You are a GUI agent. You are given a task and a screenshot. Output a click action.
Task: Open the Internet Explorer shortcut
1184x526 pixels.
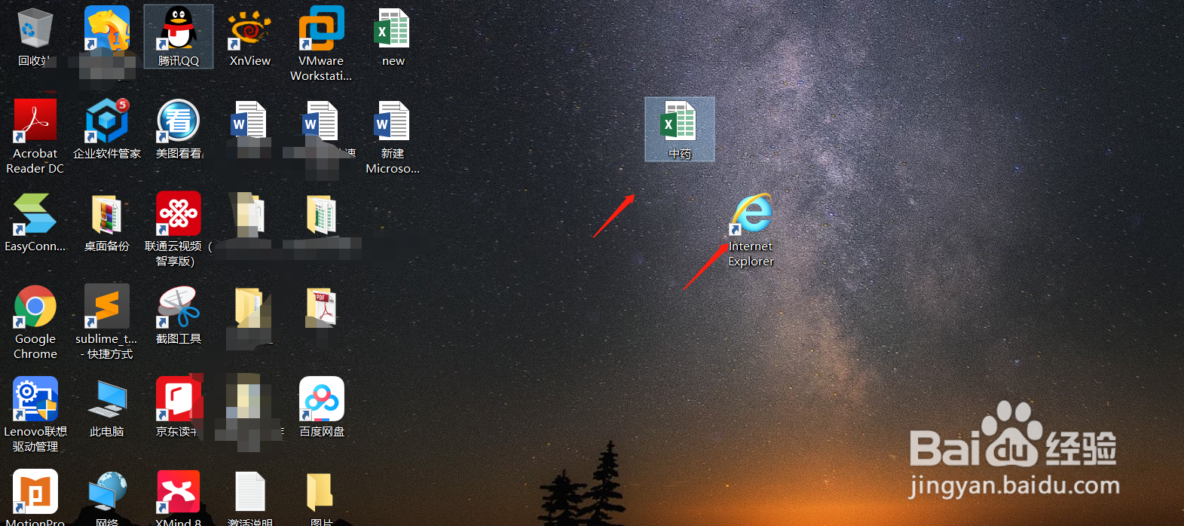point(751,230)
